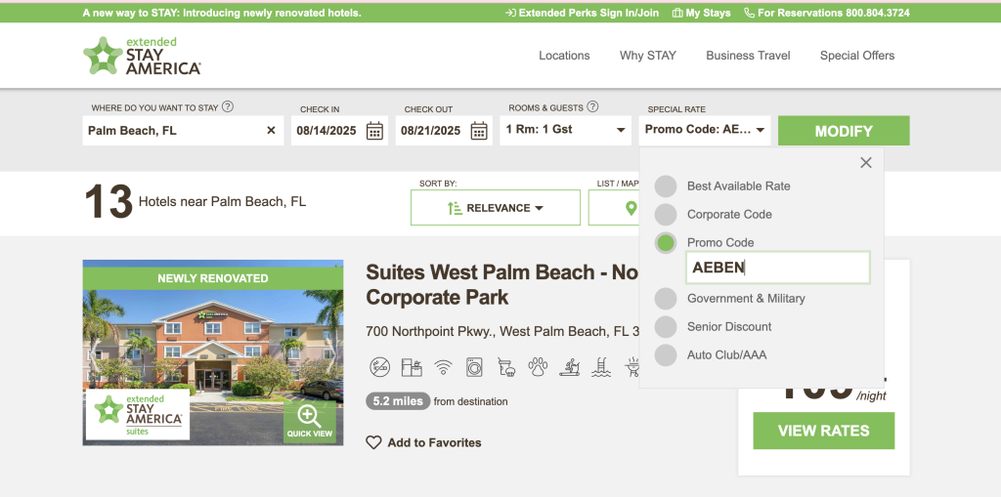Click the check-out date field

point(444,130)
